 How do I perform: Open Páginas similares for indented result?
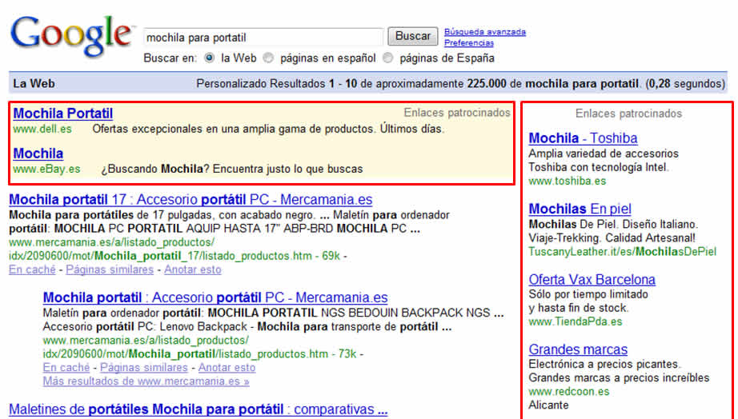(144, 367)
